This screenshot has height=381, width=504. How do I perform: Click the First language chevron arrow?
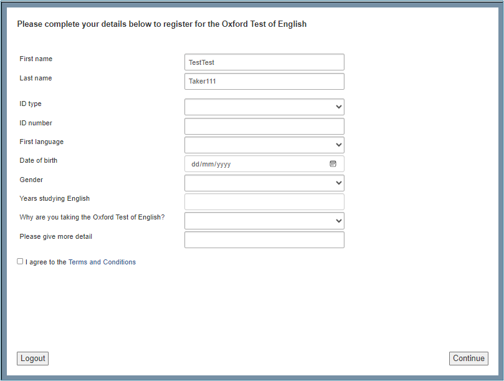(339, 145)
